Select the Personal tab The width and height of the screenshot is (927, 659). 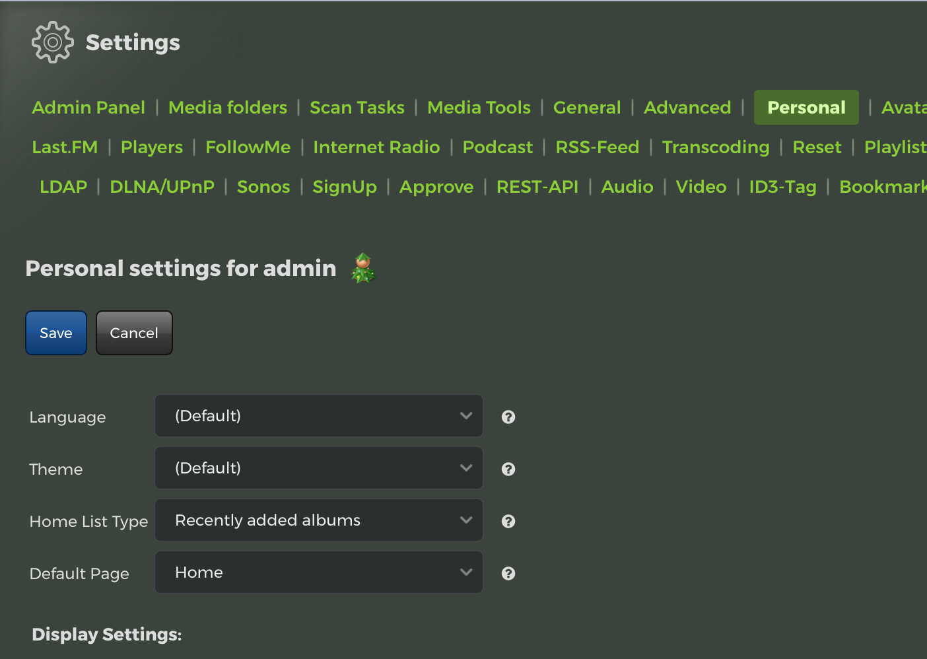806,108
